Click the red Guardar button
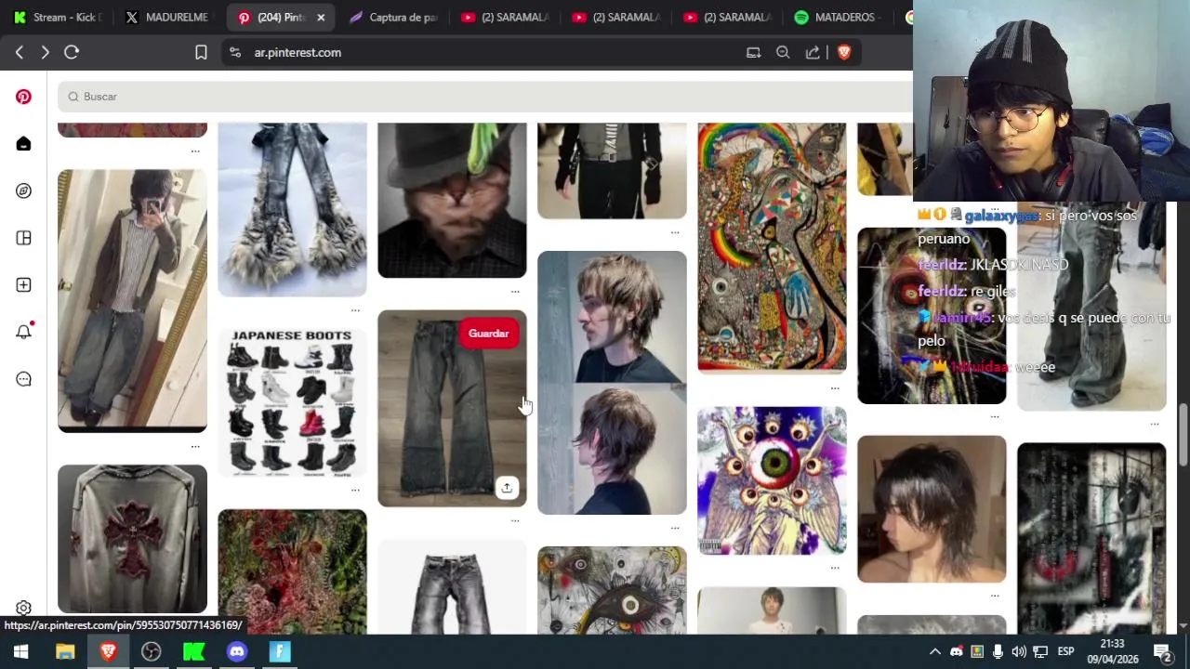The width and height of the screenshot is (1190, 669). pos(488,334)
